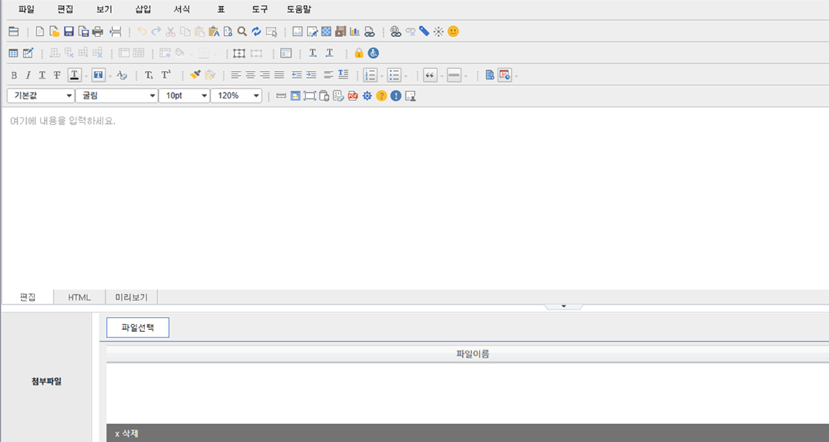Click the Increase indent icon
Screen dimensions: 829x442
311,75
